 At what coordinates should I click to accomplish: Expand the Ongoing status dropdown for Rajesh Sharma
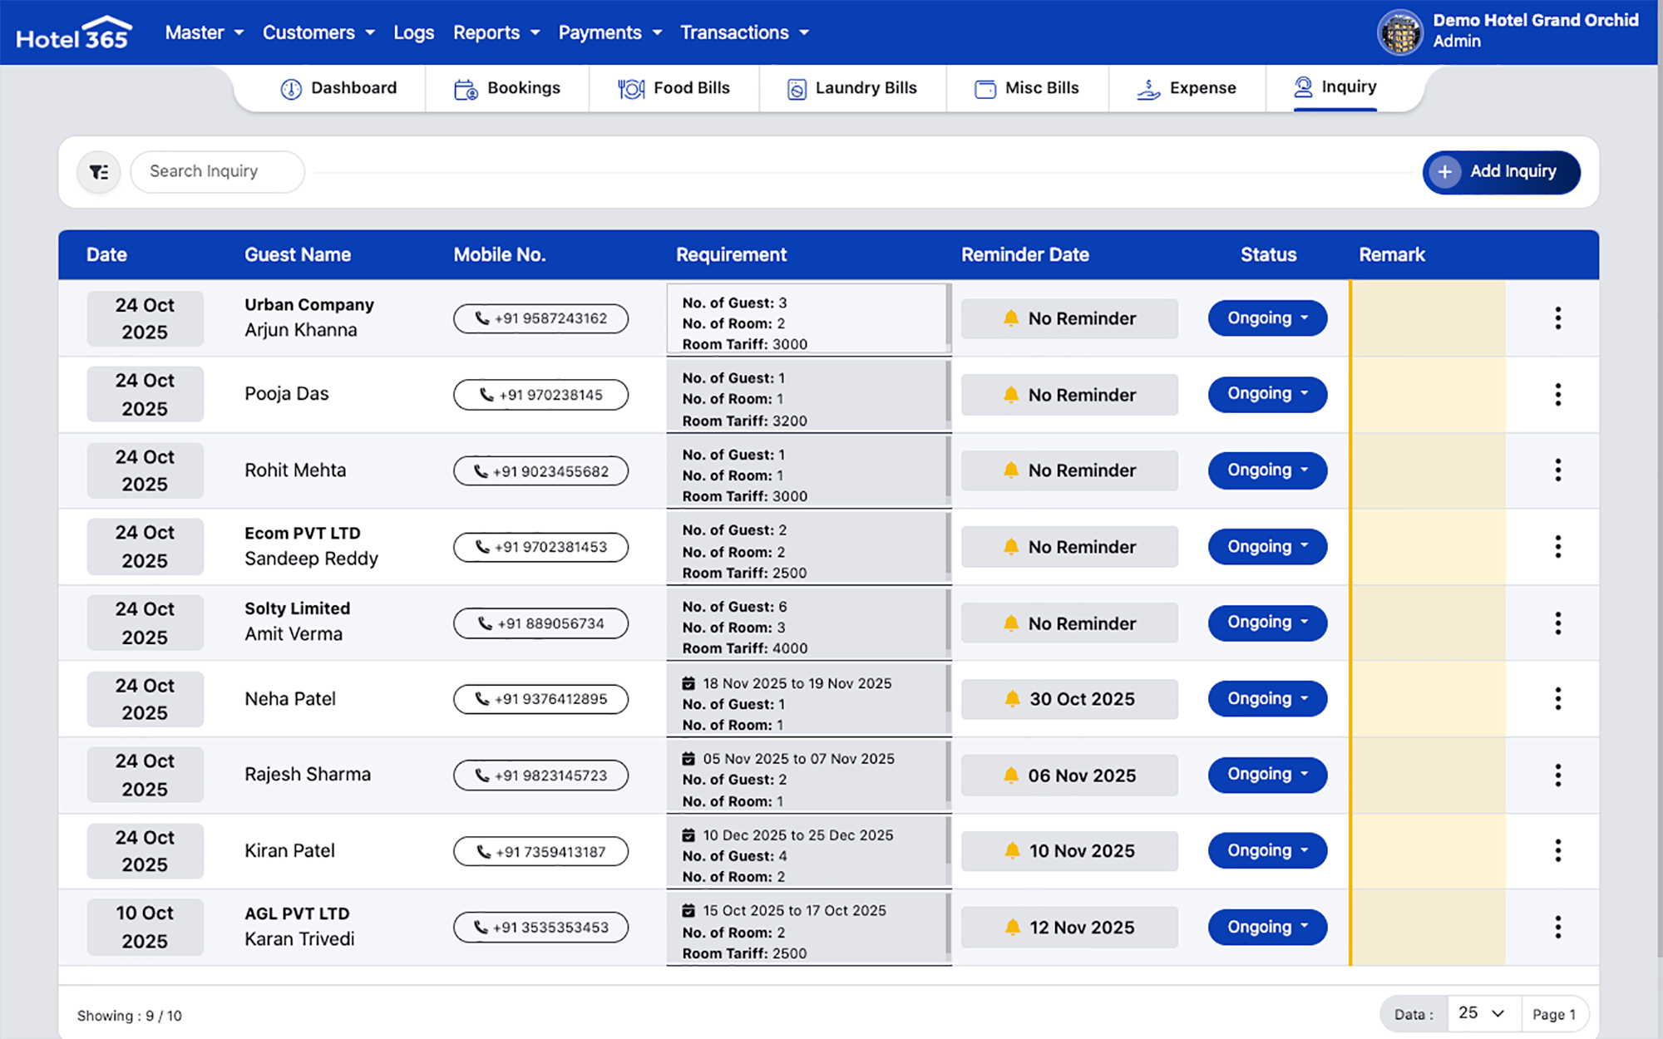pyautogui.click(x=1266, y=775)
